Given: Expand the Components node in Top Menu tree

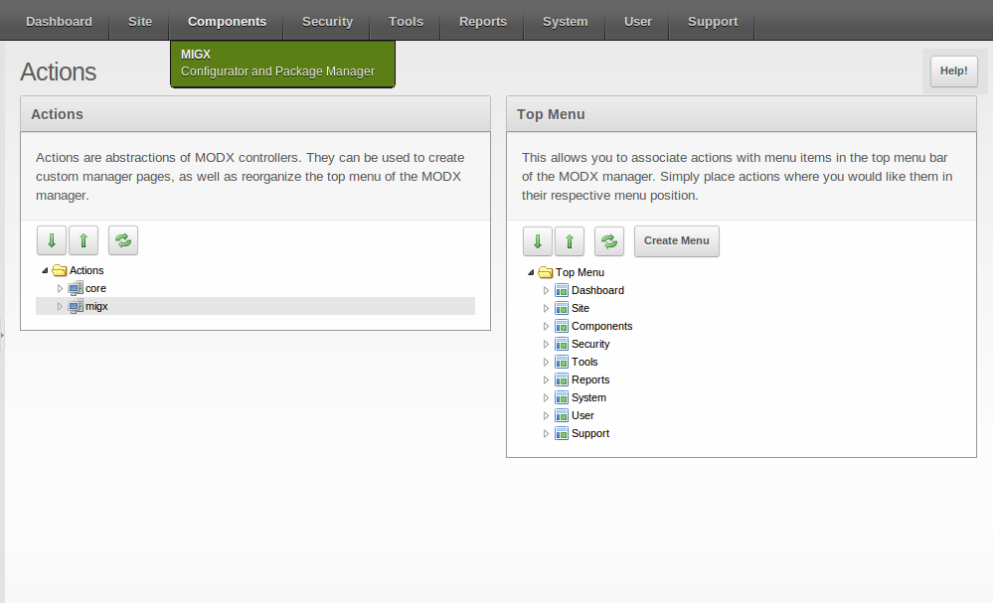Looking at the screenshot, I should pyautogui.click(x=546, y=327).
